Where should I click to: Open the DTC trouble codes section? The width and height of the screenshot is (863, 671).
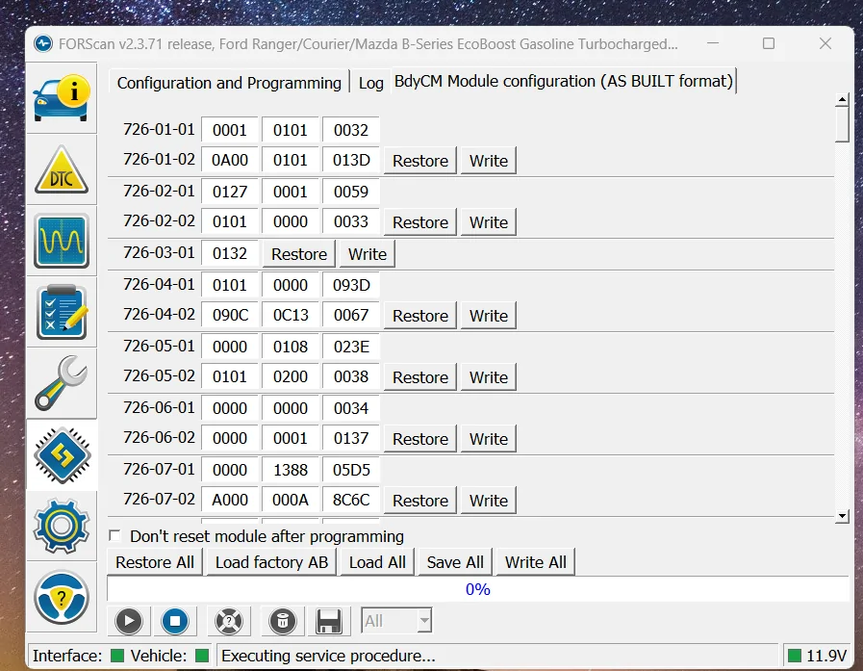61,169
